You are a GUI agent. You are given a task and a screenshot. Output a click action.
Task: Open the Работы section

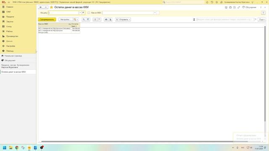tap(9, 31)
